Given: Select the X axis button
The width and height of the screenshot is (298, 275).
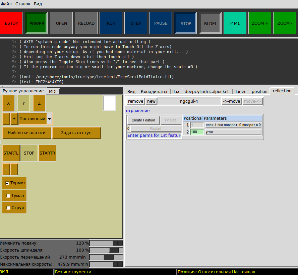Looking at the screenshot, I should tap(8, 103).
